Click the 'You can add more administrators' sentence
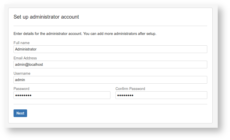This screenshot has width=230, height=140. 120,34
